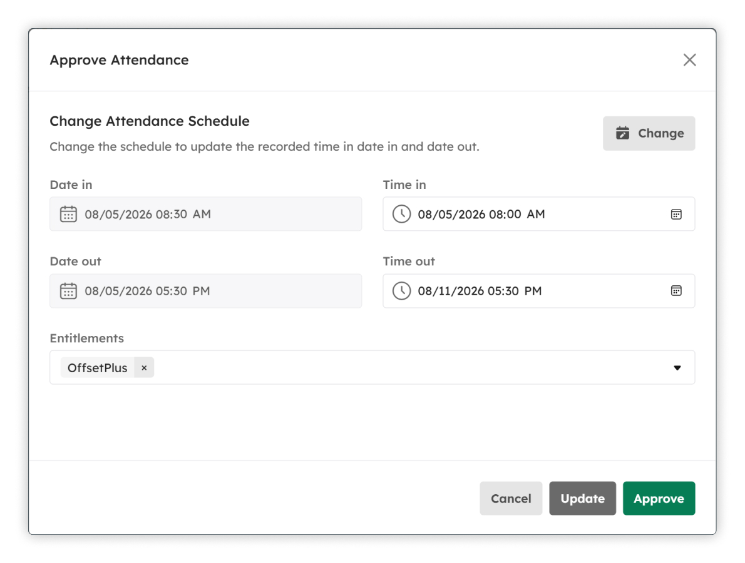Viewport: 745px width, 563px height.
Task: Click the Entitlements label
Action: click(x=87, y=338)
